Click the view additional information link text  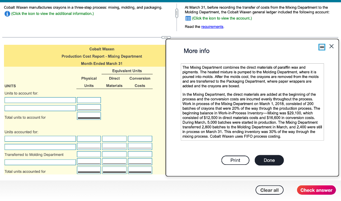coord(53,14)
